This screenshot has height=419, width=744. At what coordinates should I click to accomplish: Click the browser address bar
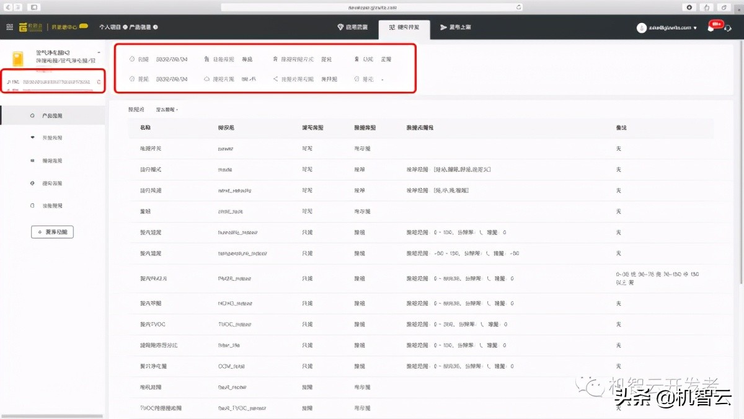tap(372, 7)
